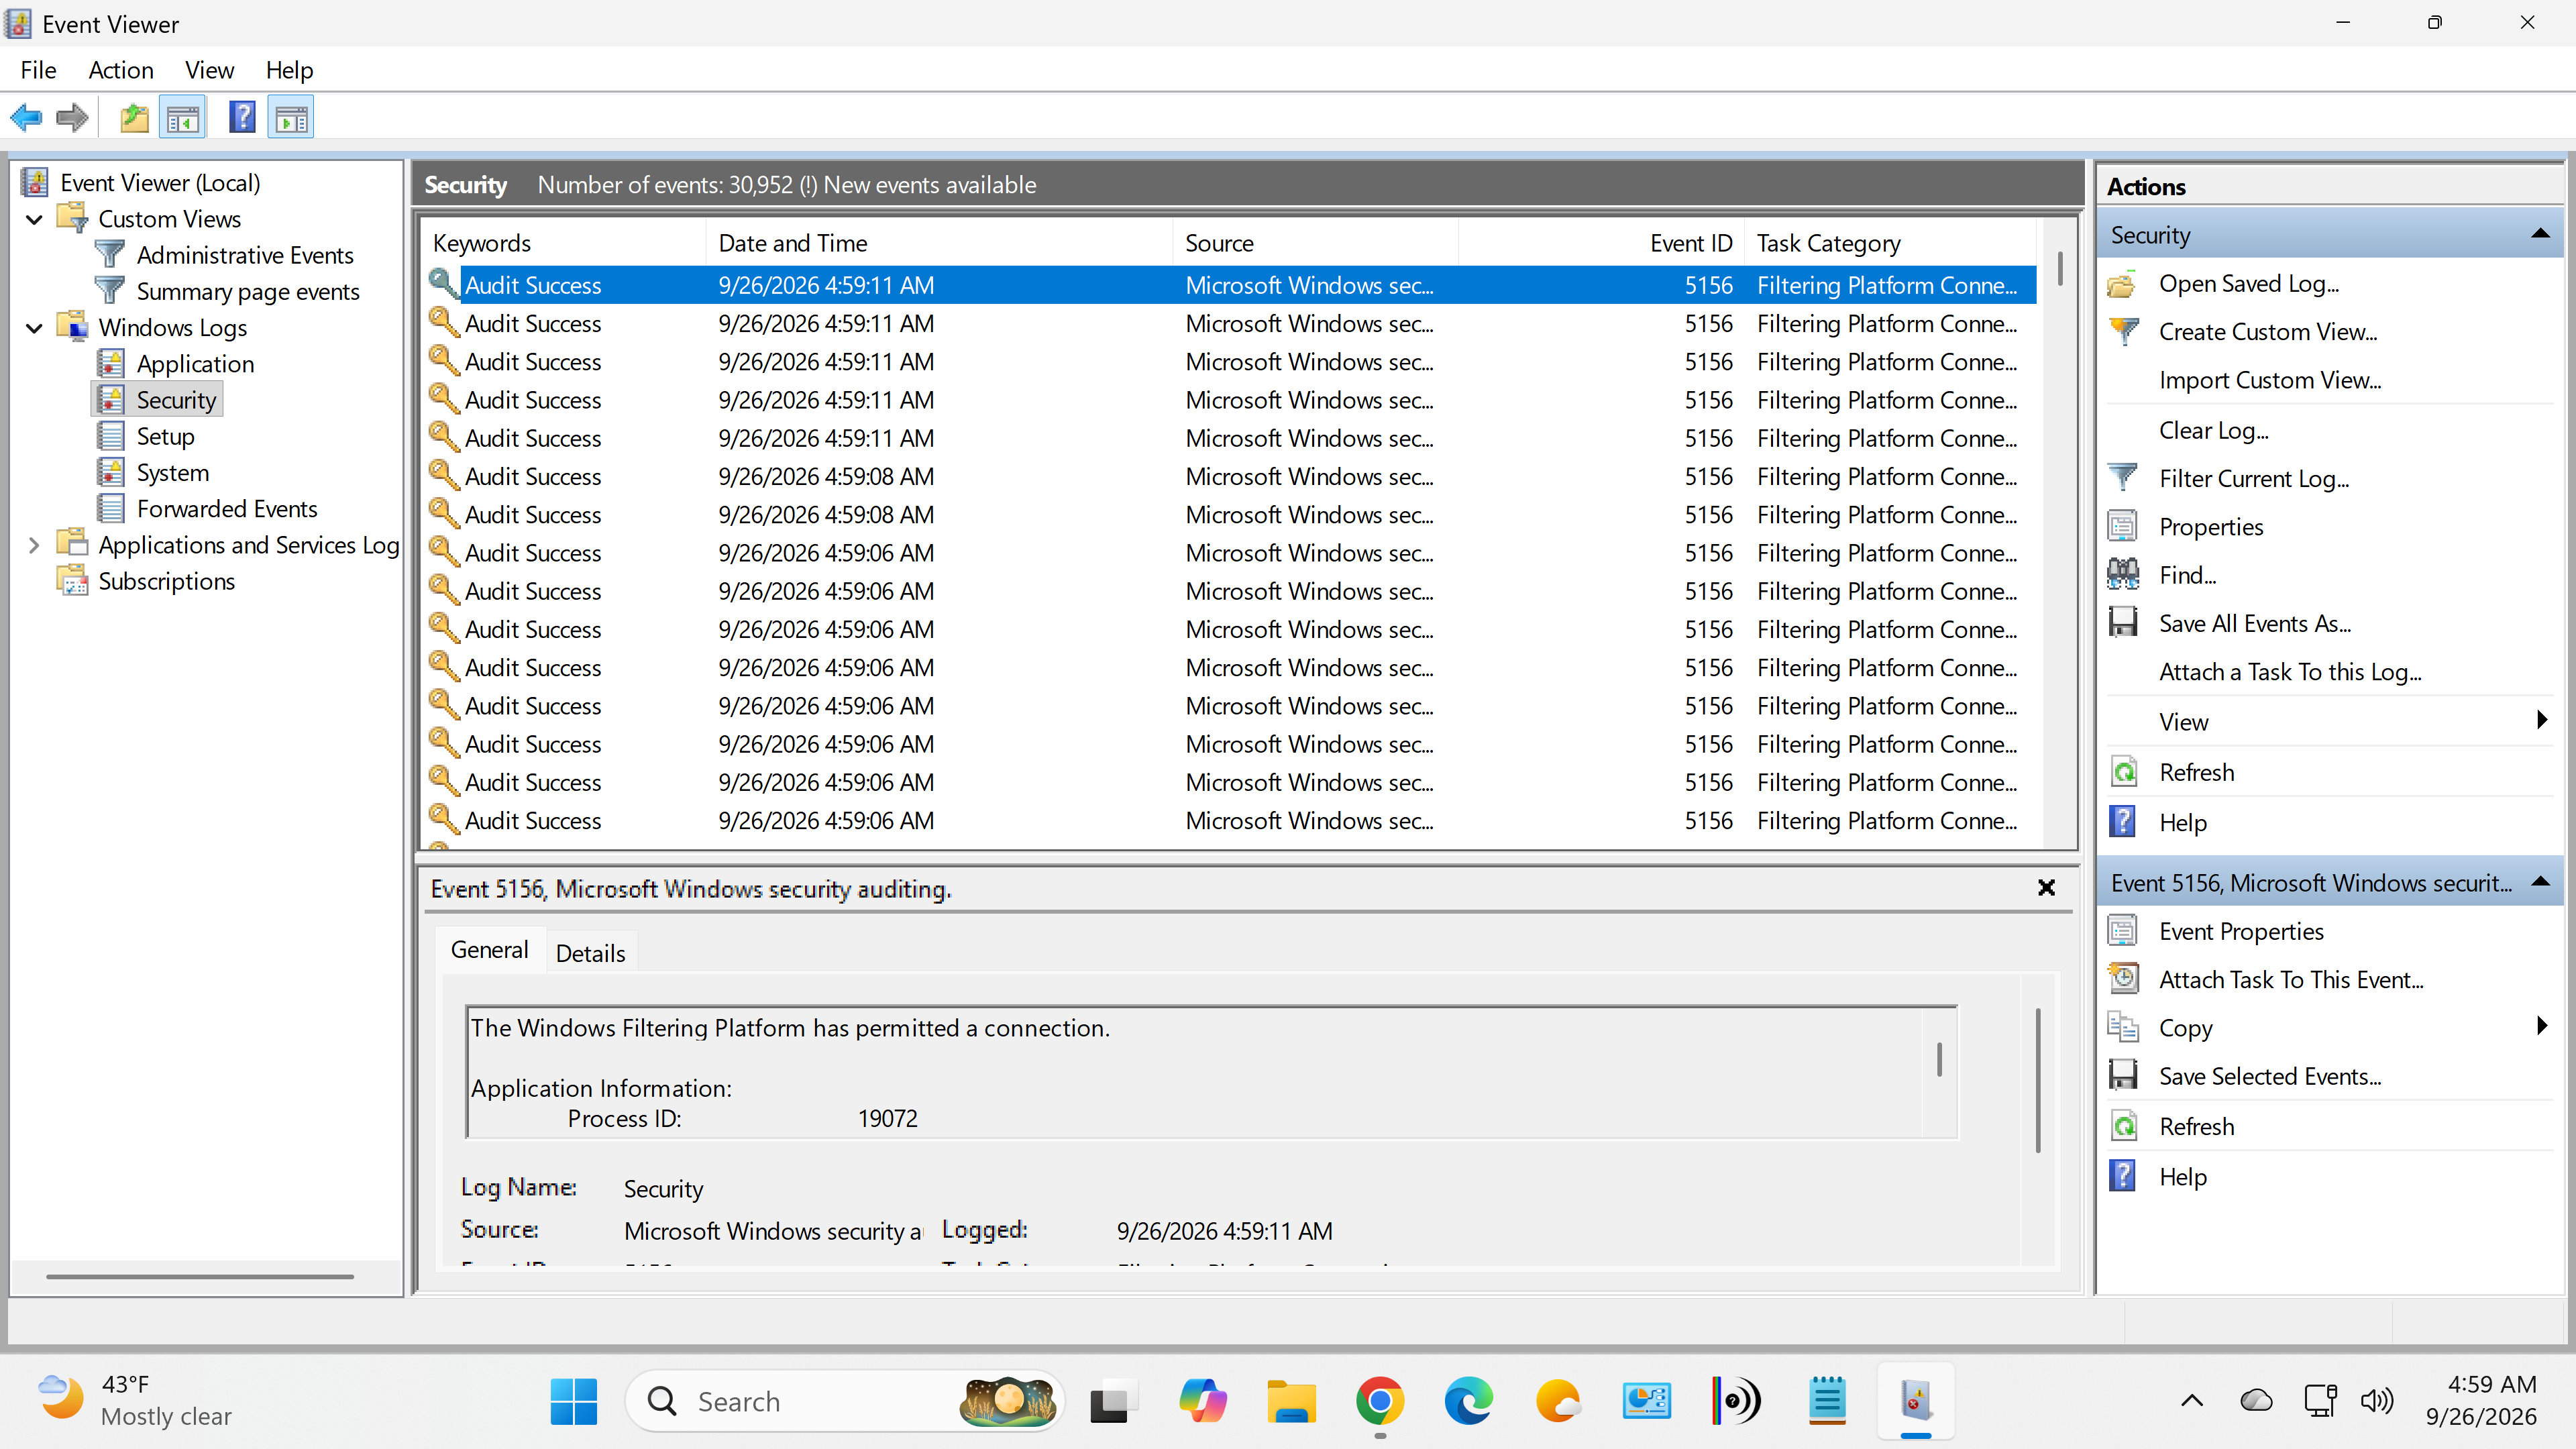Screen dimensions: 2576x1449
Task: Expand Applications and Services Logs node
Action: click(x=34, y=545)
